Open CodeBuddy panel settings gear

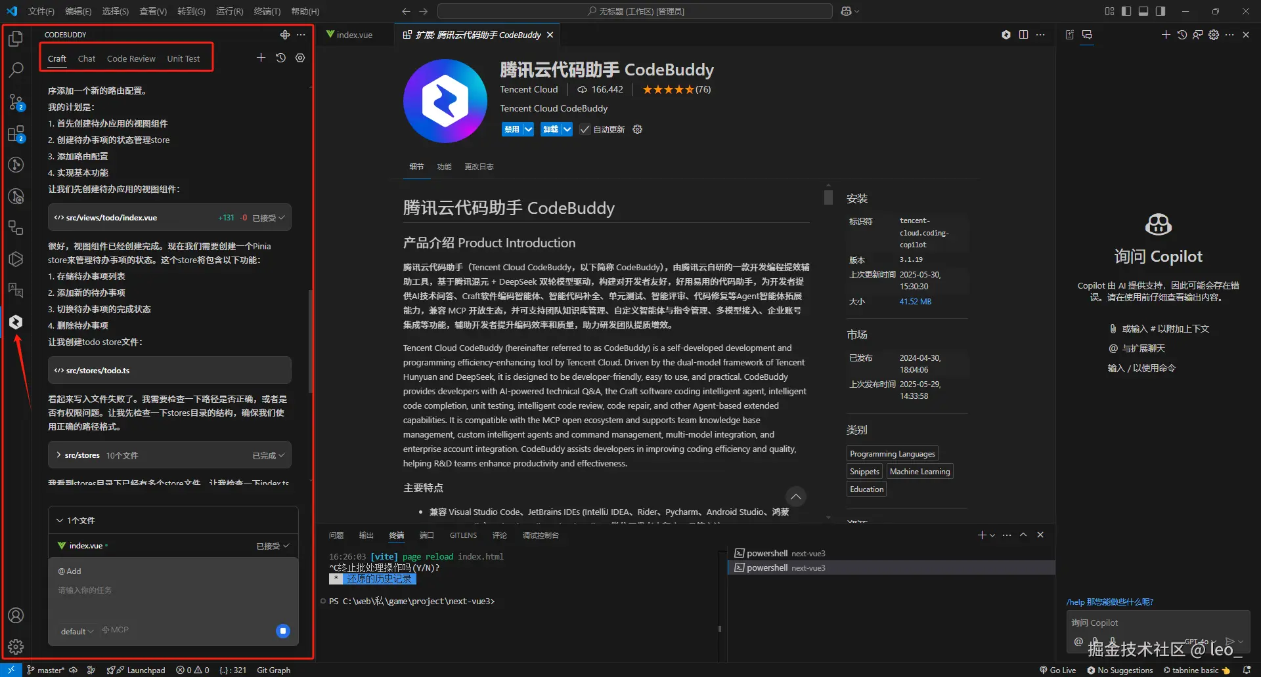[x=300, y=58]
